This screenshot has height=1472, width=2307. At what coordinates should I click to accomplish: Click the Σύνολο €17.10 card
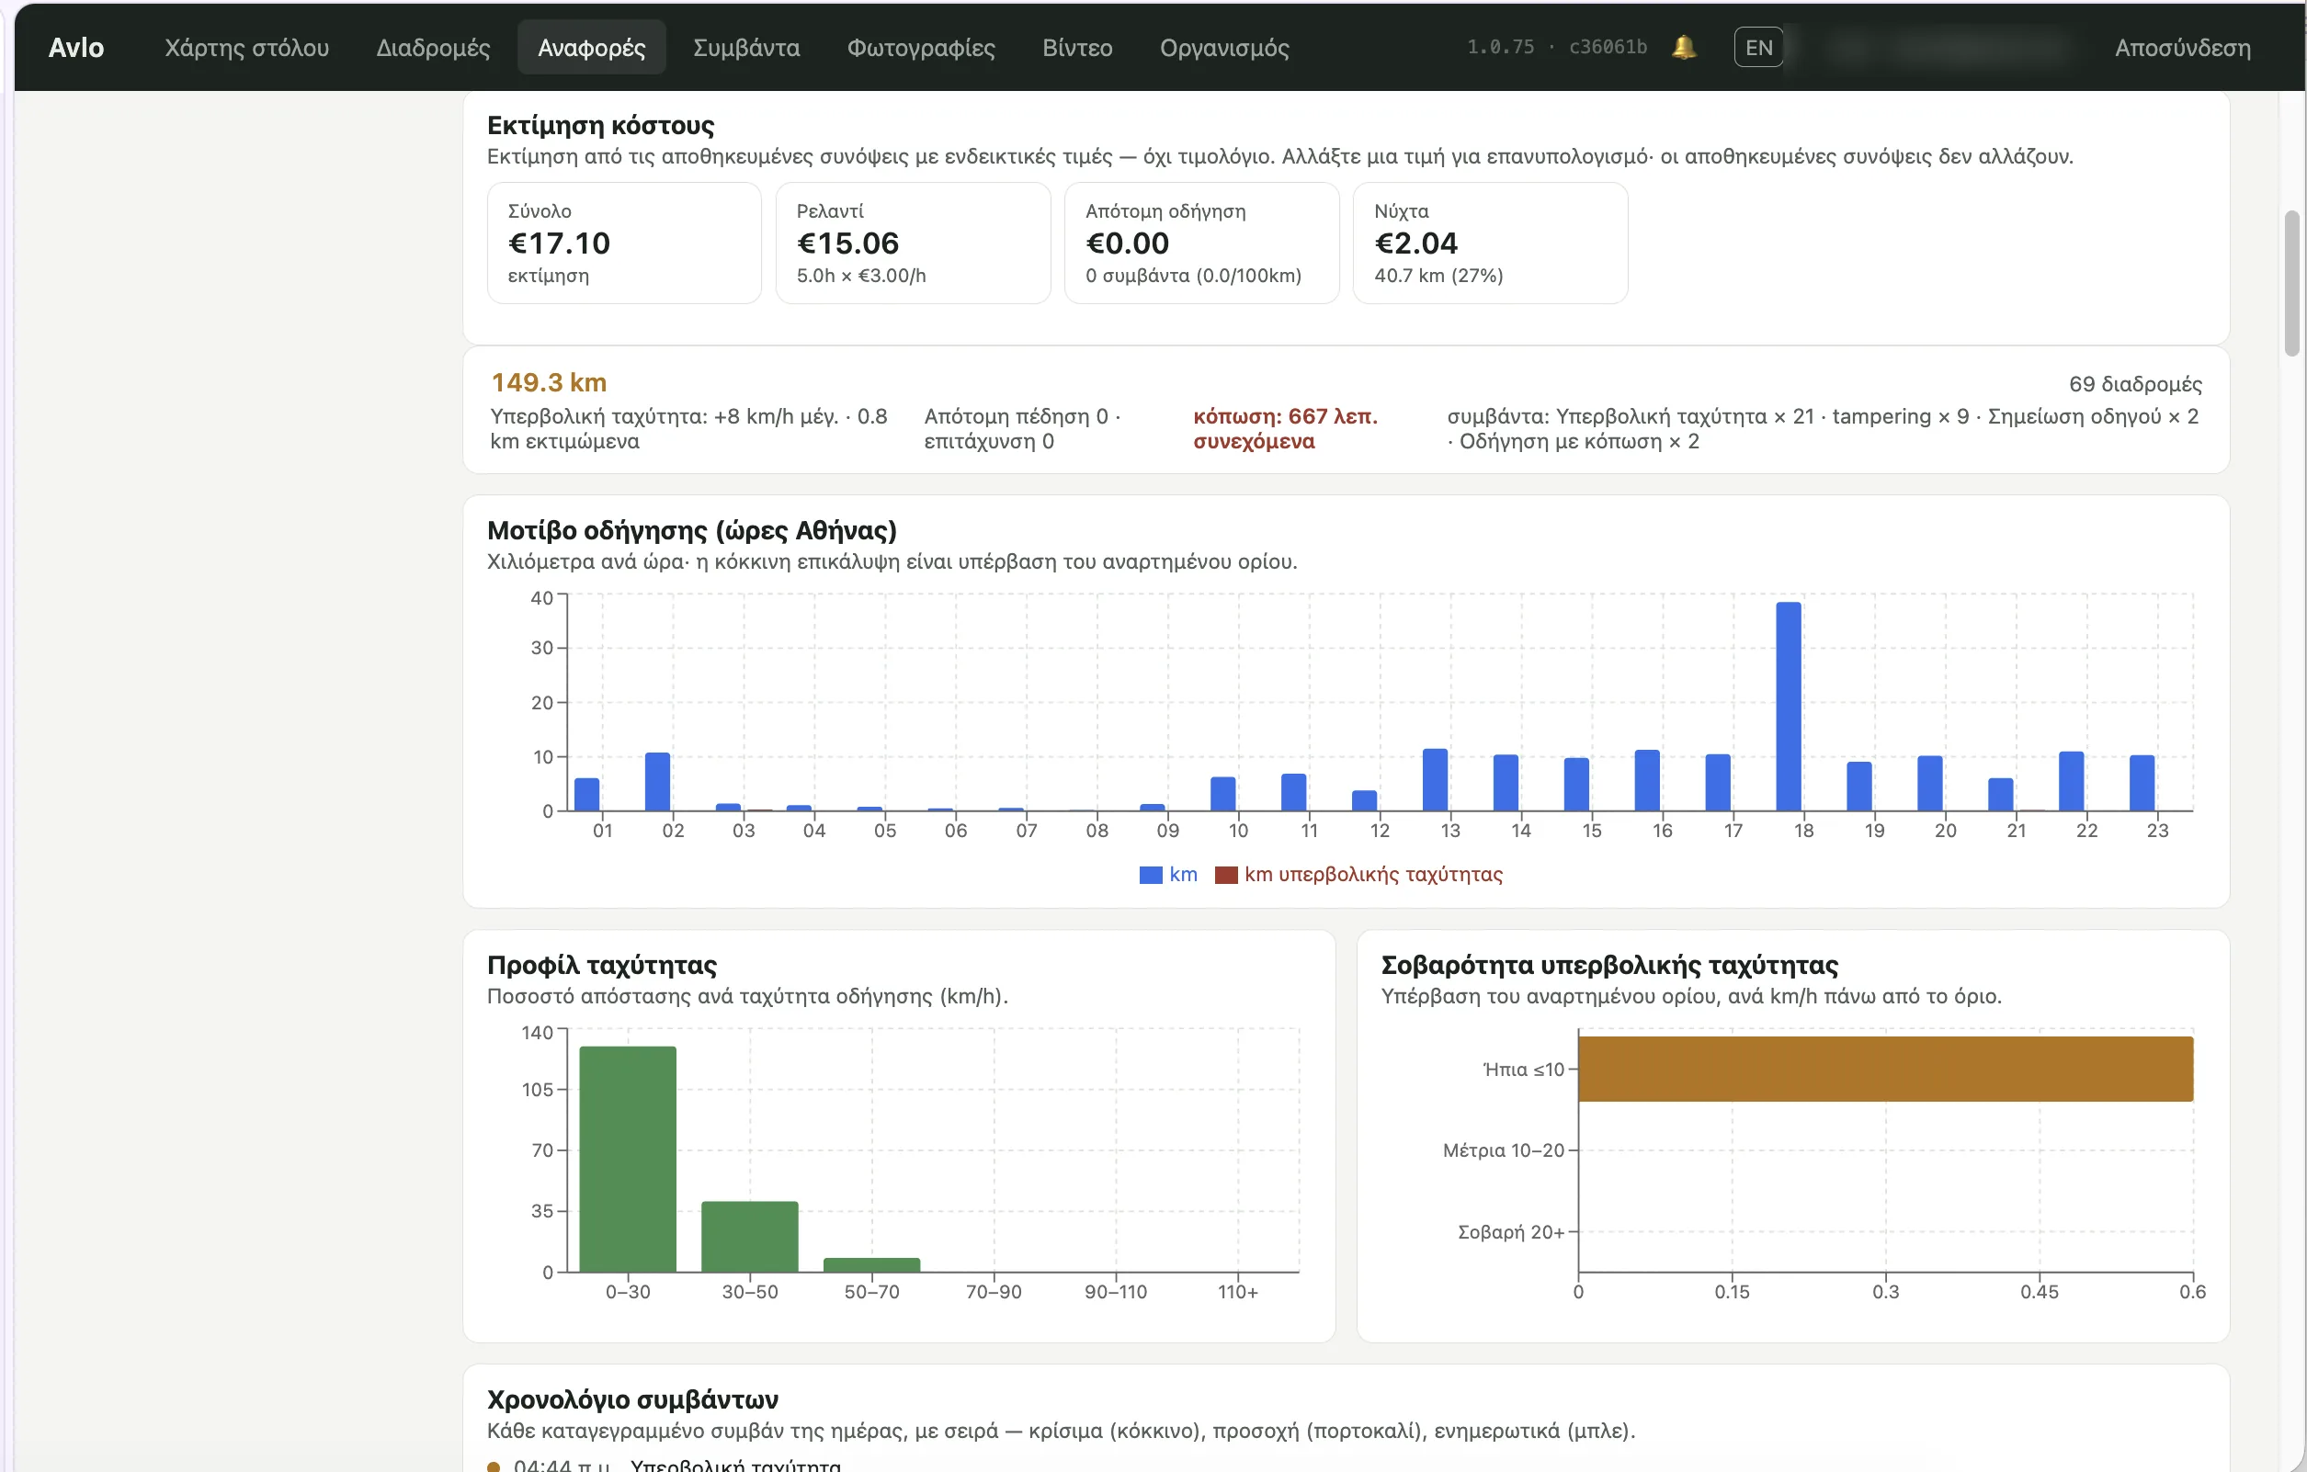[x=624, y=243]
